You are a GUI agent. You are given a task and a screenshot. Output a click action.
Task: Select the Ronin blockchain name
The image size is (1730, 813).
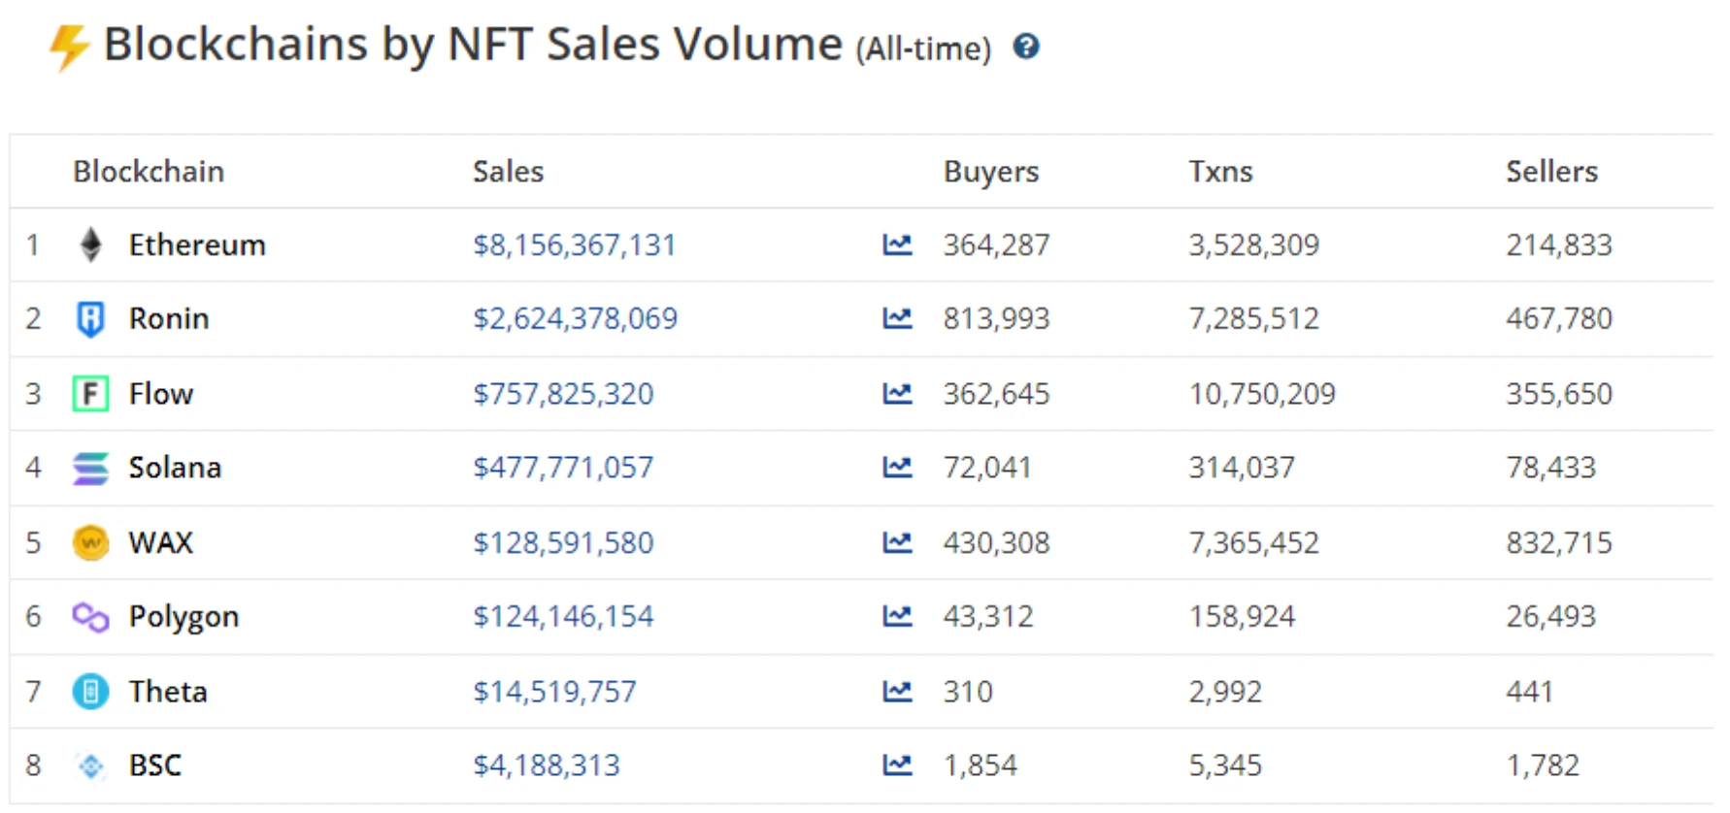point(169,318)
